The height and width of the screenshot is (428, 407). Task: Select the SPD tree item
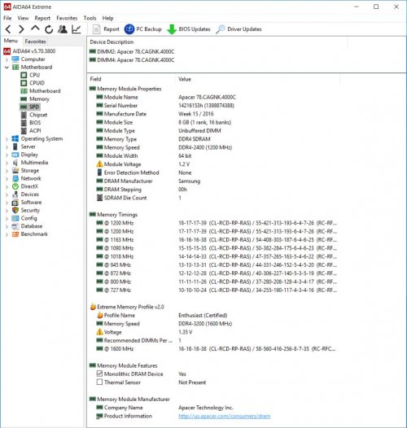[30, 107]
